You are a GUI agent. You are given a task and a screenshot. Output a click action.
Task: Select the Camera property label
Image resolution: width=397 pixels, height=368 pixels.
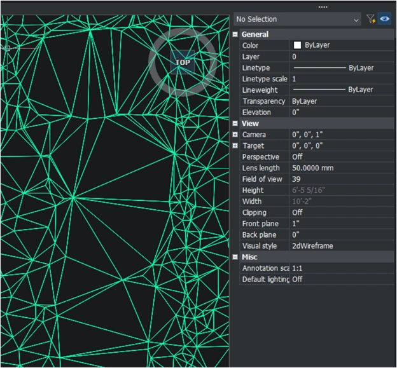click(254, 135)
